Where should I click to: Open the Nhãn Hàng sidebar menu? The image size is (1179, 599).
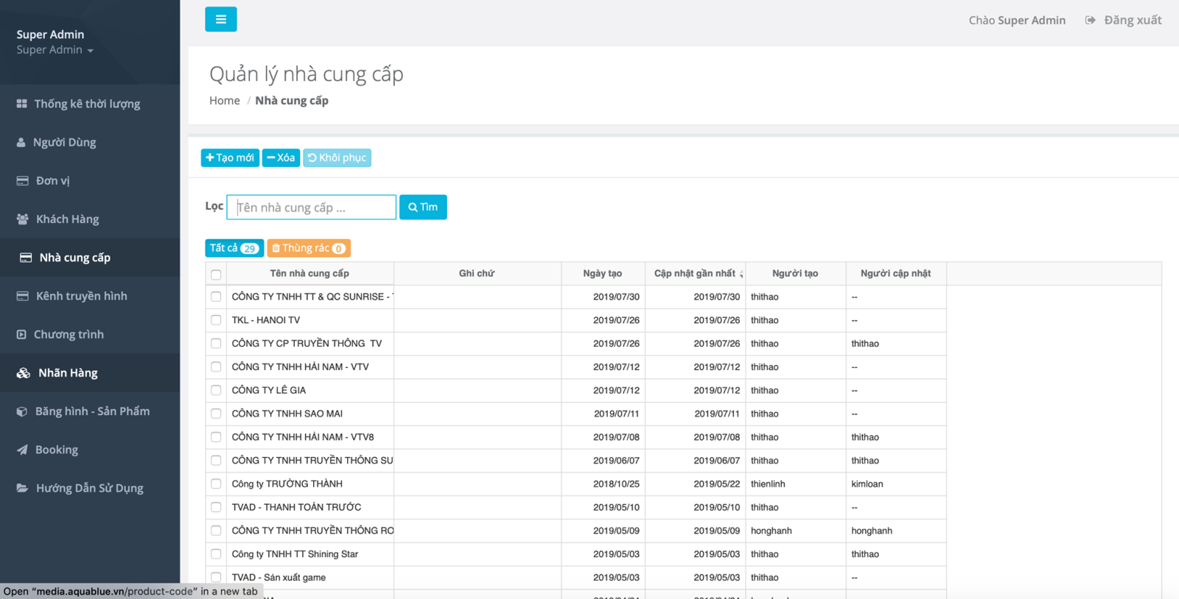(68, 373)
